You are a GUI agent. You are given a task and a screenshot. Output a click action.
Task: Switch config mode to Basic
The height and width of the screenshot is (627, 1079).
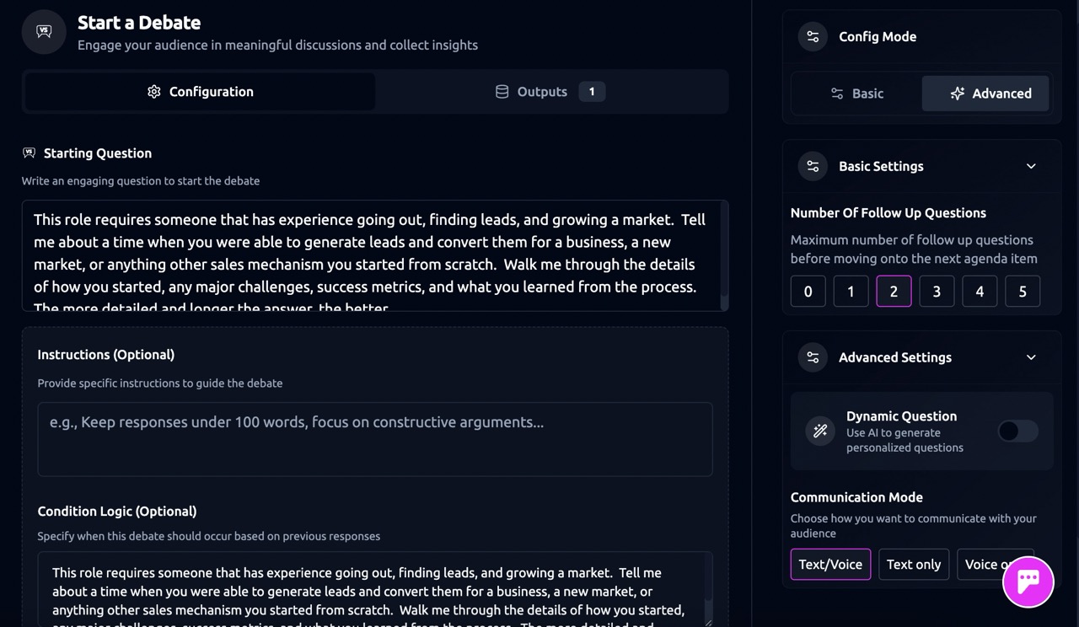(856, 94)
